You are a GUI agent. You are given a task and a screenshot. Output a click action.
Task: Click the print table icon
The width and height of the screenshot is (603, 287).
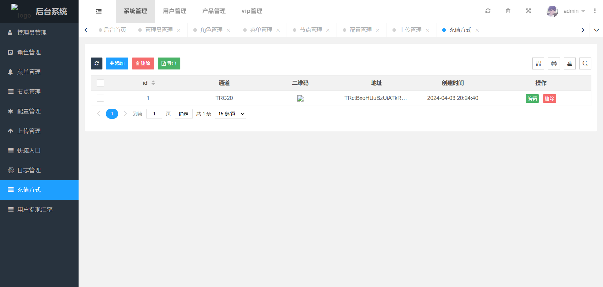pos(554,63)
